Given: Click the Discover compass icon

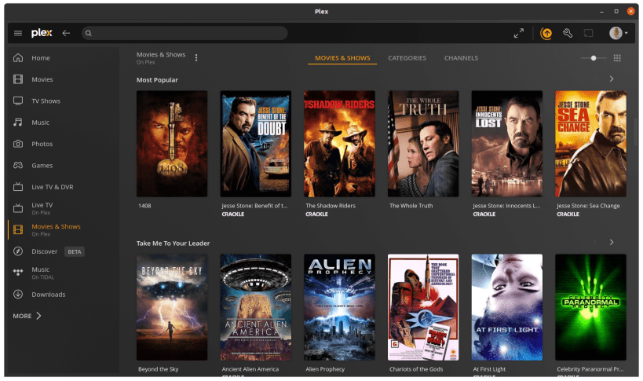Looking at the screenshot, I should point(18,251).
